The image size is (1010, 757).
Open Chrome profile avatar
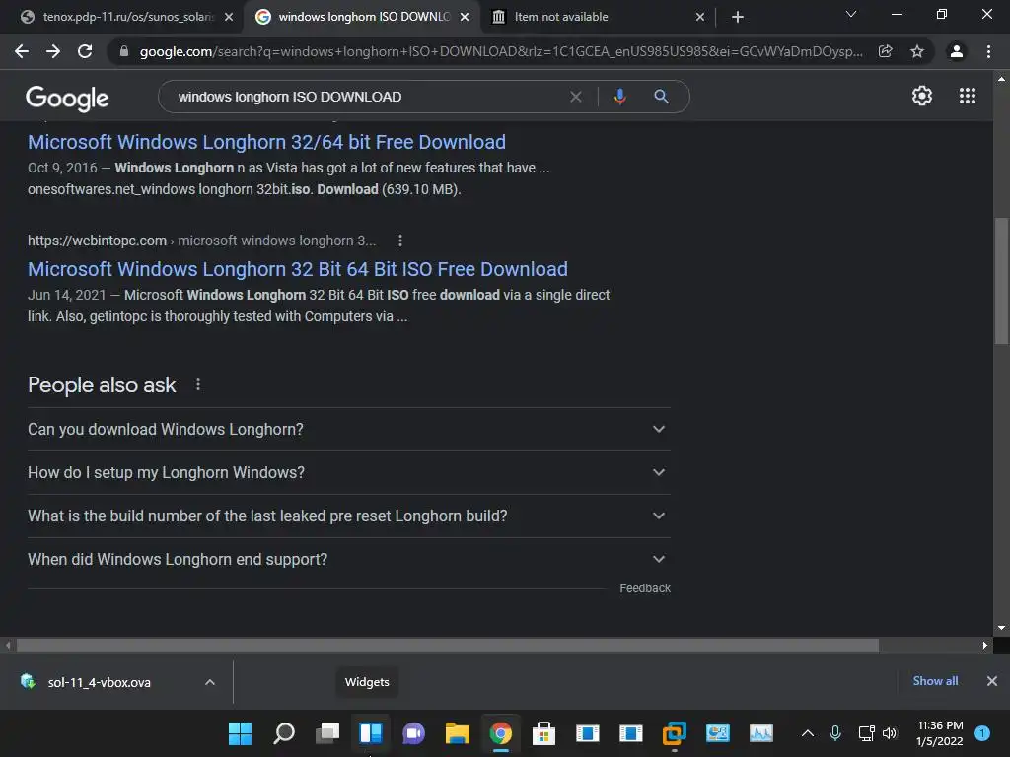pyautogui.click(x=957, y=51)
